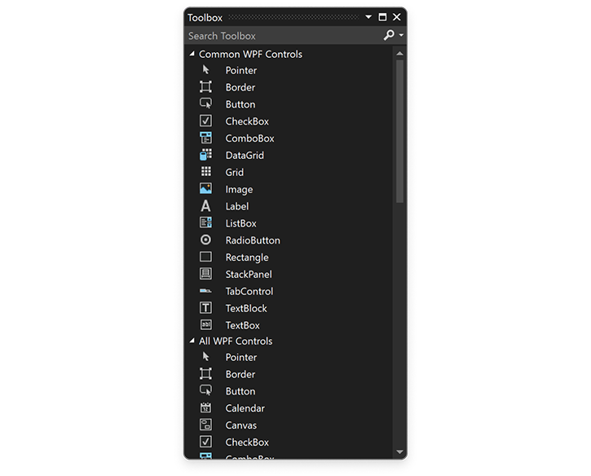
Task: Click the TextBox control icon
Action: coord(205,325)
